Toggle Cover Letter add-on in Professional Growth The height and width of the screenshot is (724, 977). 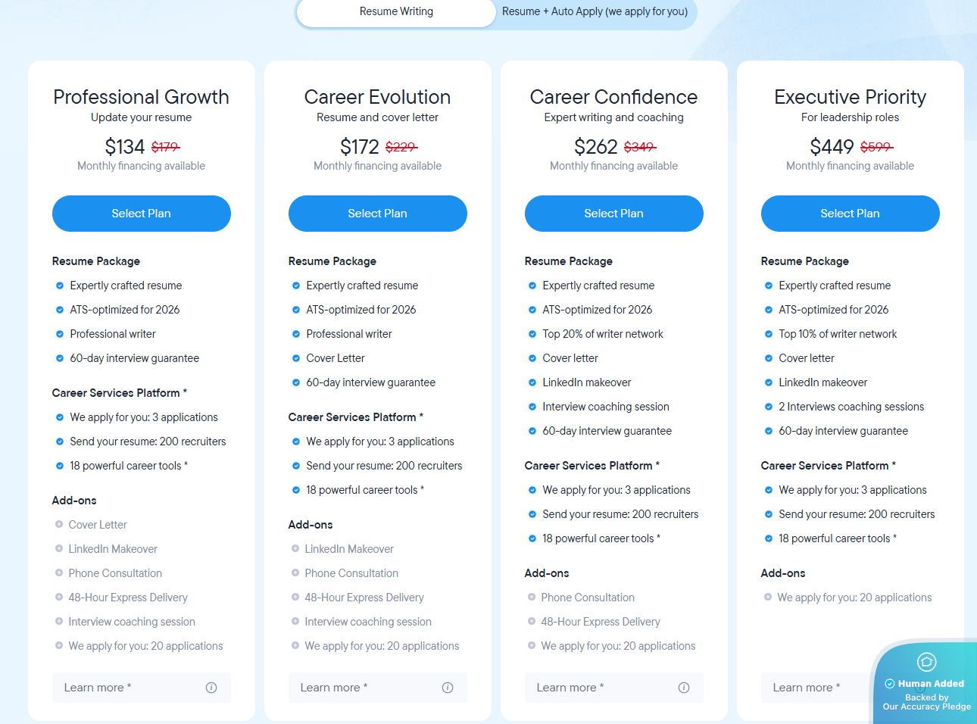tap(59, 525)
